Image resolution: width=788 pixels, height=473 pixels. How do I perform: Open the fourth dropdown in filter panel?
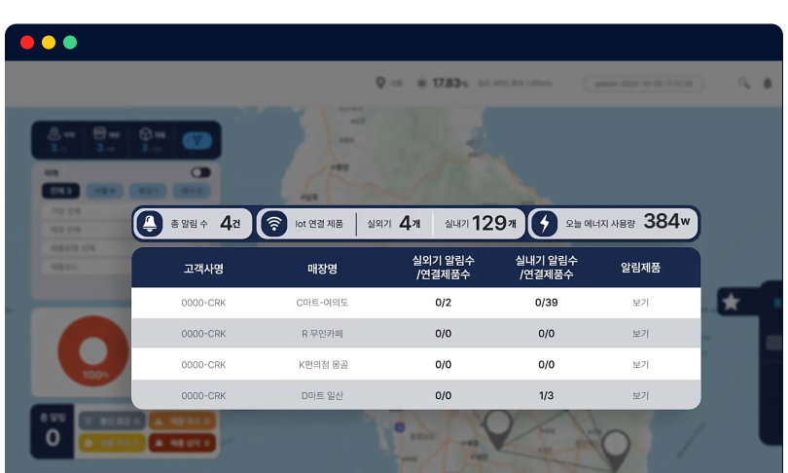(x=86, y=267)
